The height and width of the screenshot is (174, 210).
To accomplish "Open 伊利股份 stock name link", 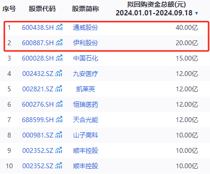I will pos(86,43).
